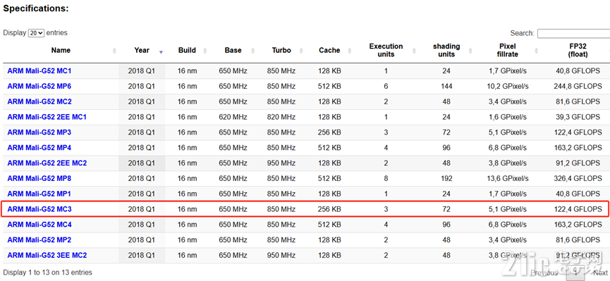Focus the Search input field
610x281 pixels.
click(x=573, y=33)
